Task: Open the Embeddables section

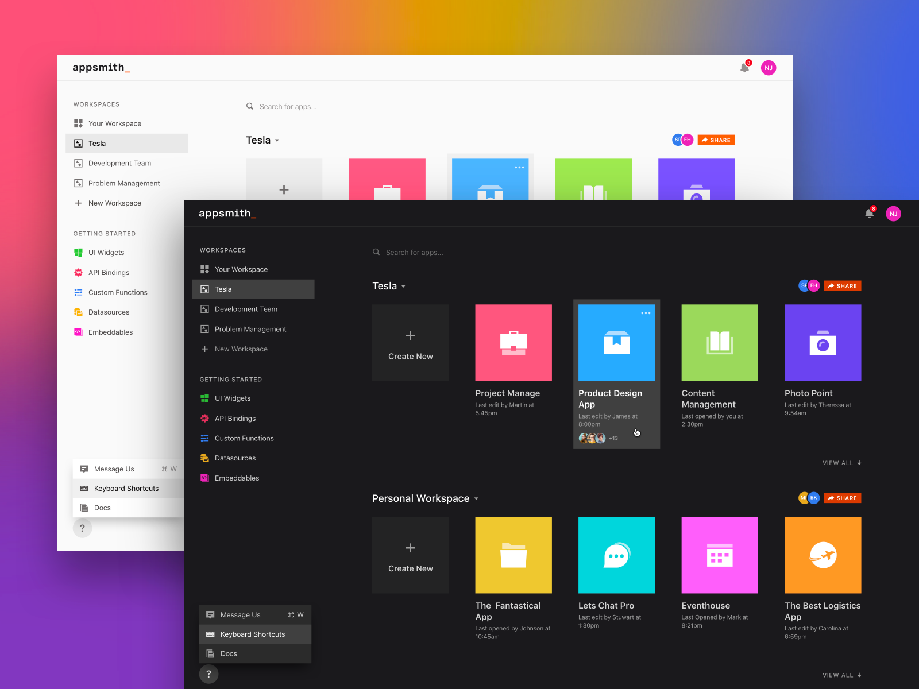Action: (237, 478)
